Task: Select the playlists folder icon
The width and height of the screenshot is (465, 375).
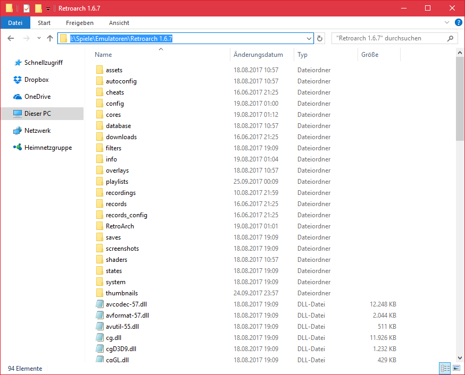Action: tap(99, 182)
